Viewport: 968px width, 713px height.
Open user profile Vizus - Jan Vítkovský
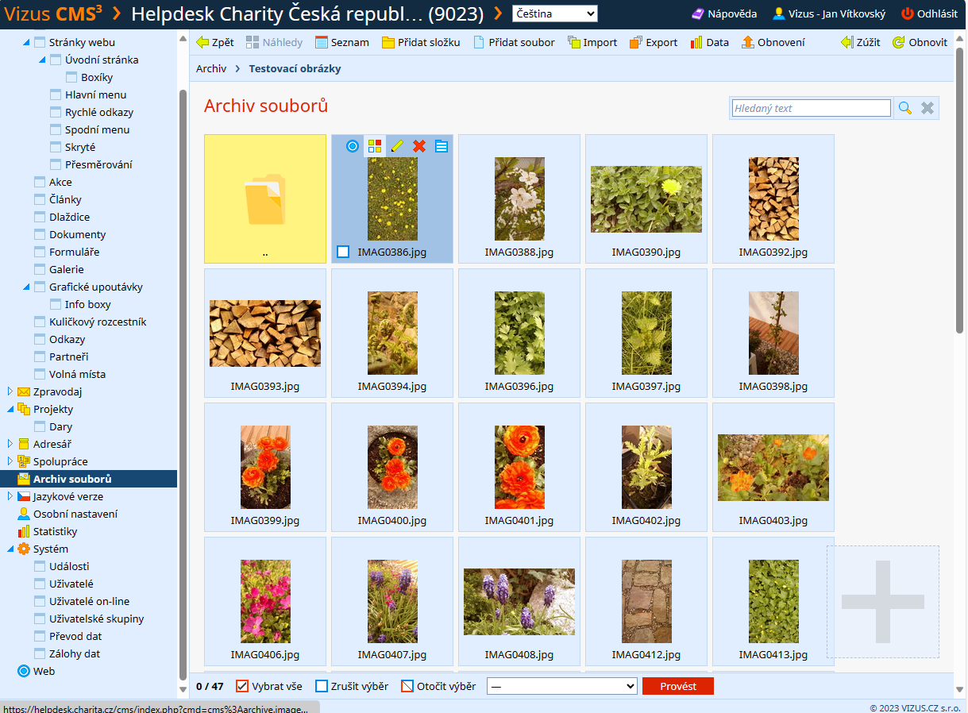(829, 13)
